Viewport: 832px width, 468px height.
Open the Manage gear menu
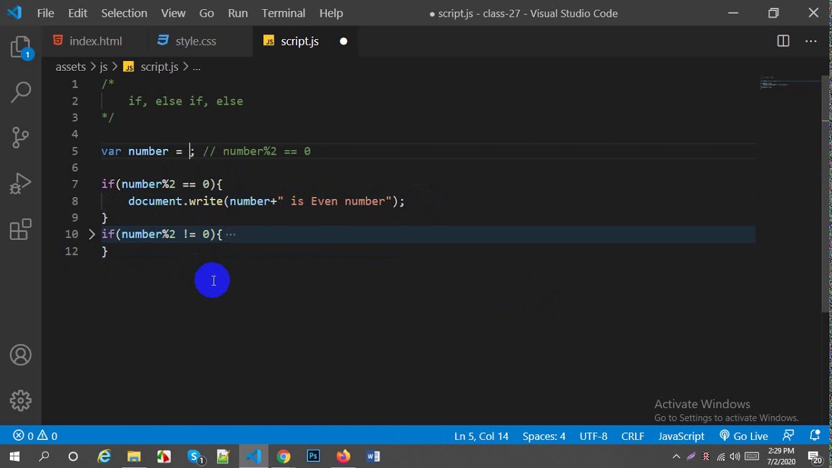coord(21,400)
